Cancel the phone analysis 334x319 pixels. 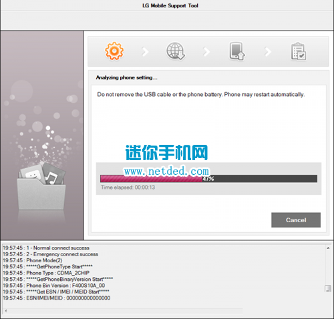tap(296, 220)
